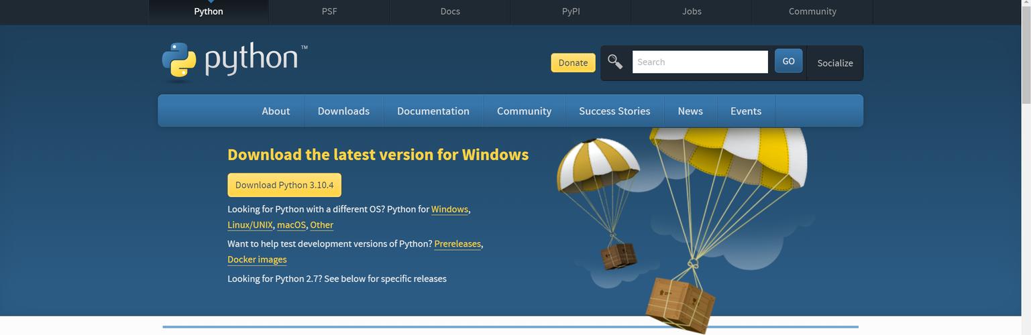Click the yellow Donate button
The height and width of the screenshot is (335, 1031).
pos(573,62)
